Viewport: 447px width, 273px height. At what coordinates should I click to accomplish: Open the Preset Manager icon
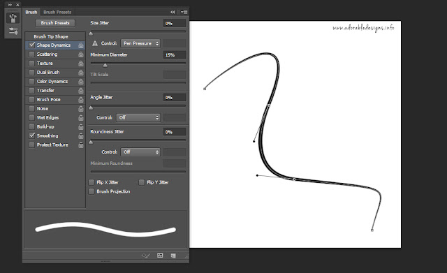pos(160,256)
